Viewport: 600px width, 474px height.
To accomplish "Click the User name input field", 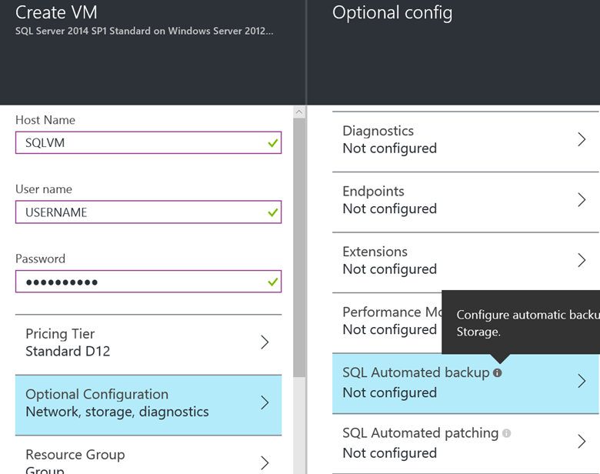I will pyautogui.click(x=148, y=212).
